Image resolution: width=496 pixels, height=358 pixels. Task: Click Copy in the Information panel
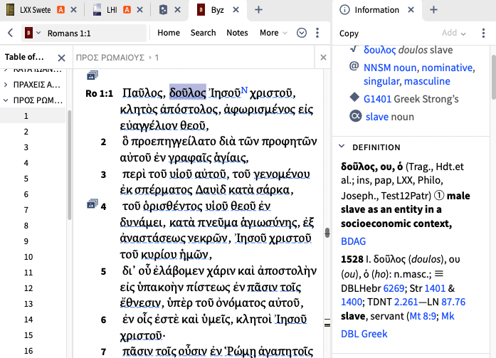click(349, 33)
